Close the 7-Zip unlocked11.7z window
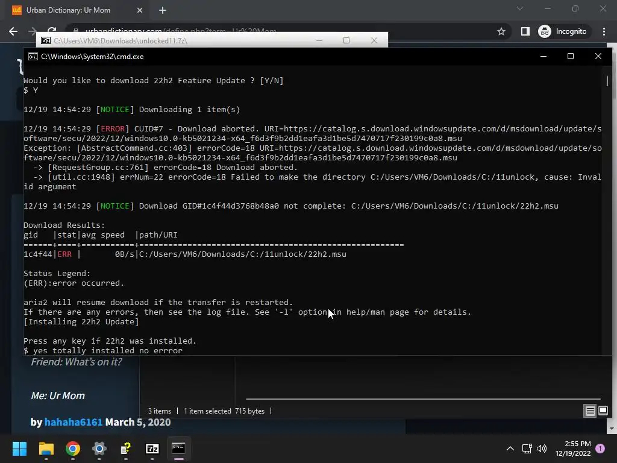Viewport: 617px width, 463px height. 374,40
